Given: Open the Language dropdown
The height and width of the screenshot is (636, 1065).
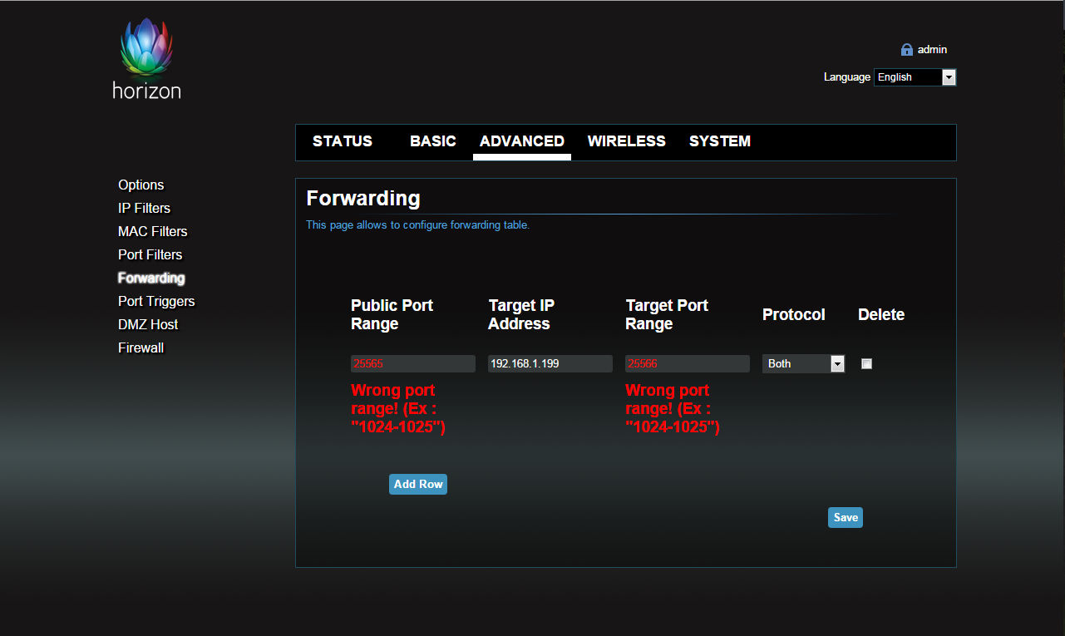Looking at the screenshot, I should (x=915, y=77).
